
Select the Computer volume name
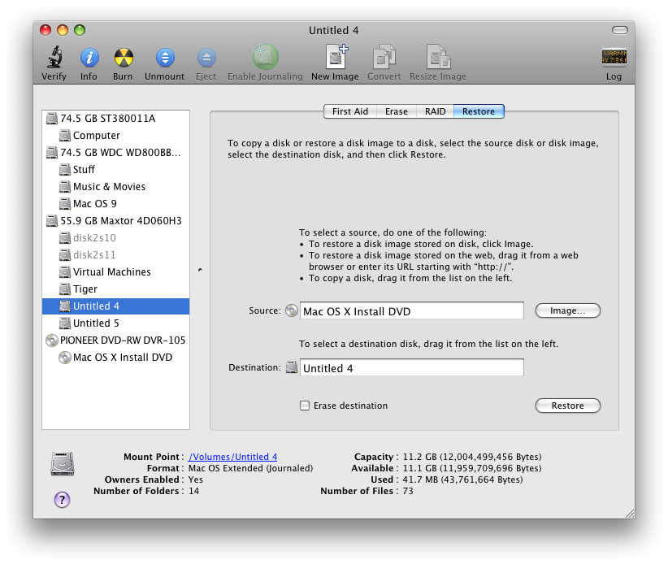coord(97,136)
